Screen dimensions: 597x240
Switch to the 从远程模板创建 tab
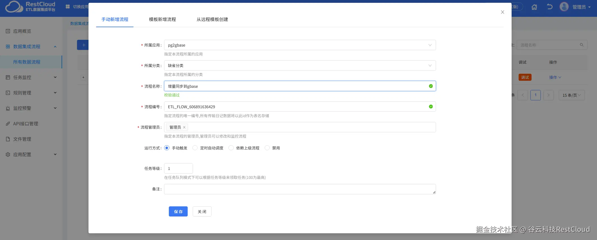[x=212, y=19]
